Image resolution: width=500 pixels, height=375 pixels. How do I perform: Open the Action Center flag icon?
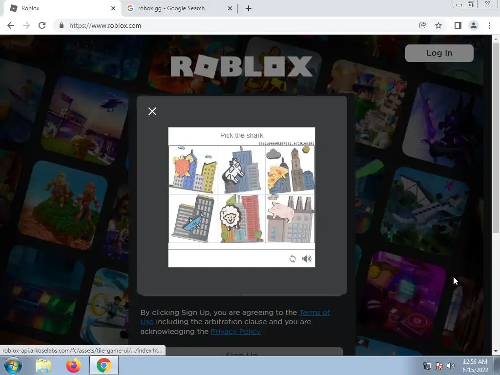tap(439, 366)
